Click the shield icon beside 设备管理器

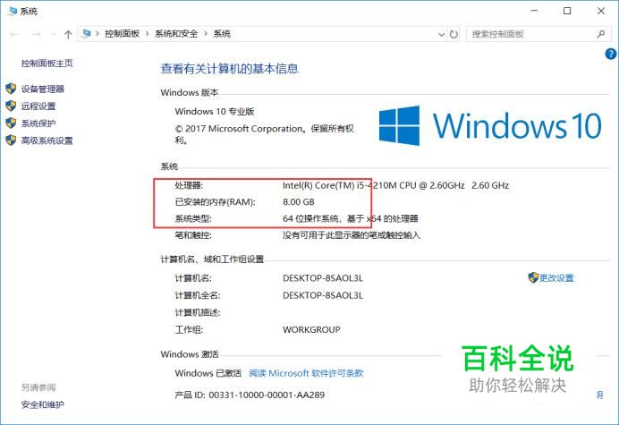(11, 89)
